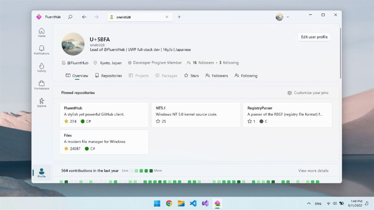
Task: Click Customize your pins
Action: coord(308,93)
